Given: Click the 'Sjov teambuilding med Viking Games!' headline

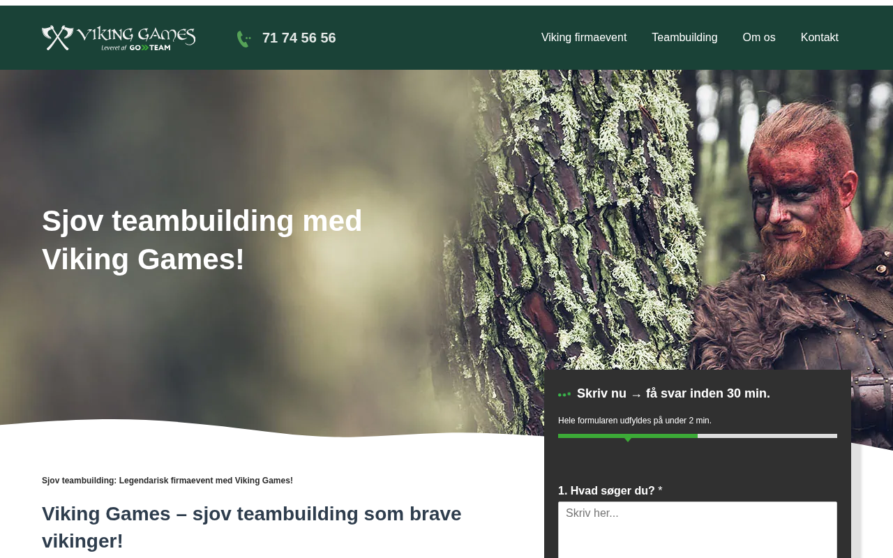Looking at the screenshot, I should click(202, 240).
